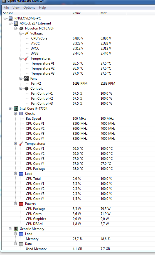The height and width of the screenshot is (255, 155).
Task: Collapse the Generic Memory Load group
Action: tap(15, 234)
